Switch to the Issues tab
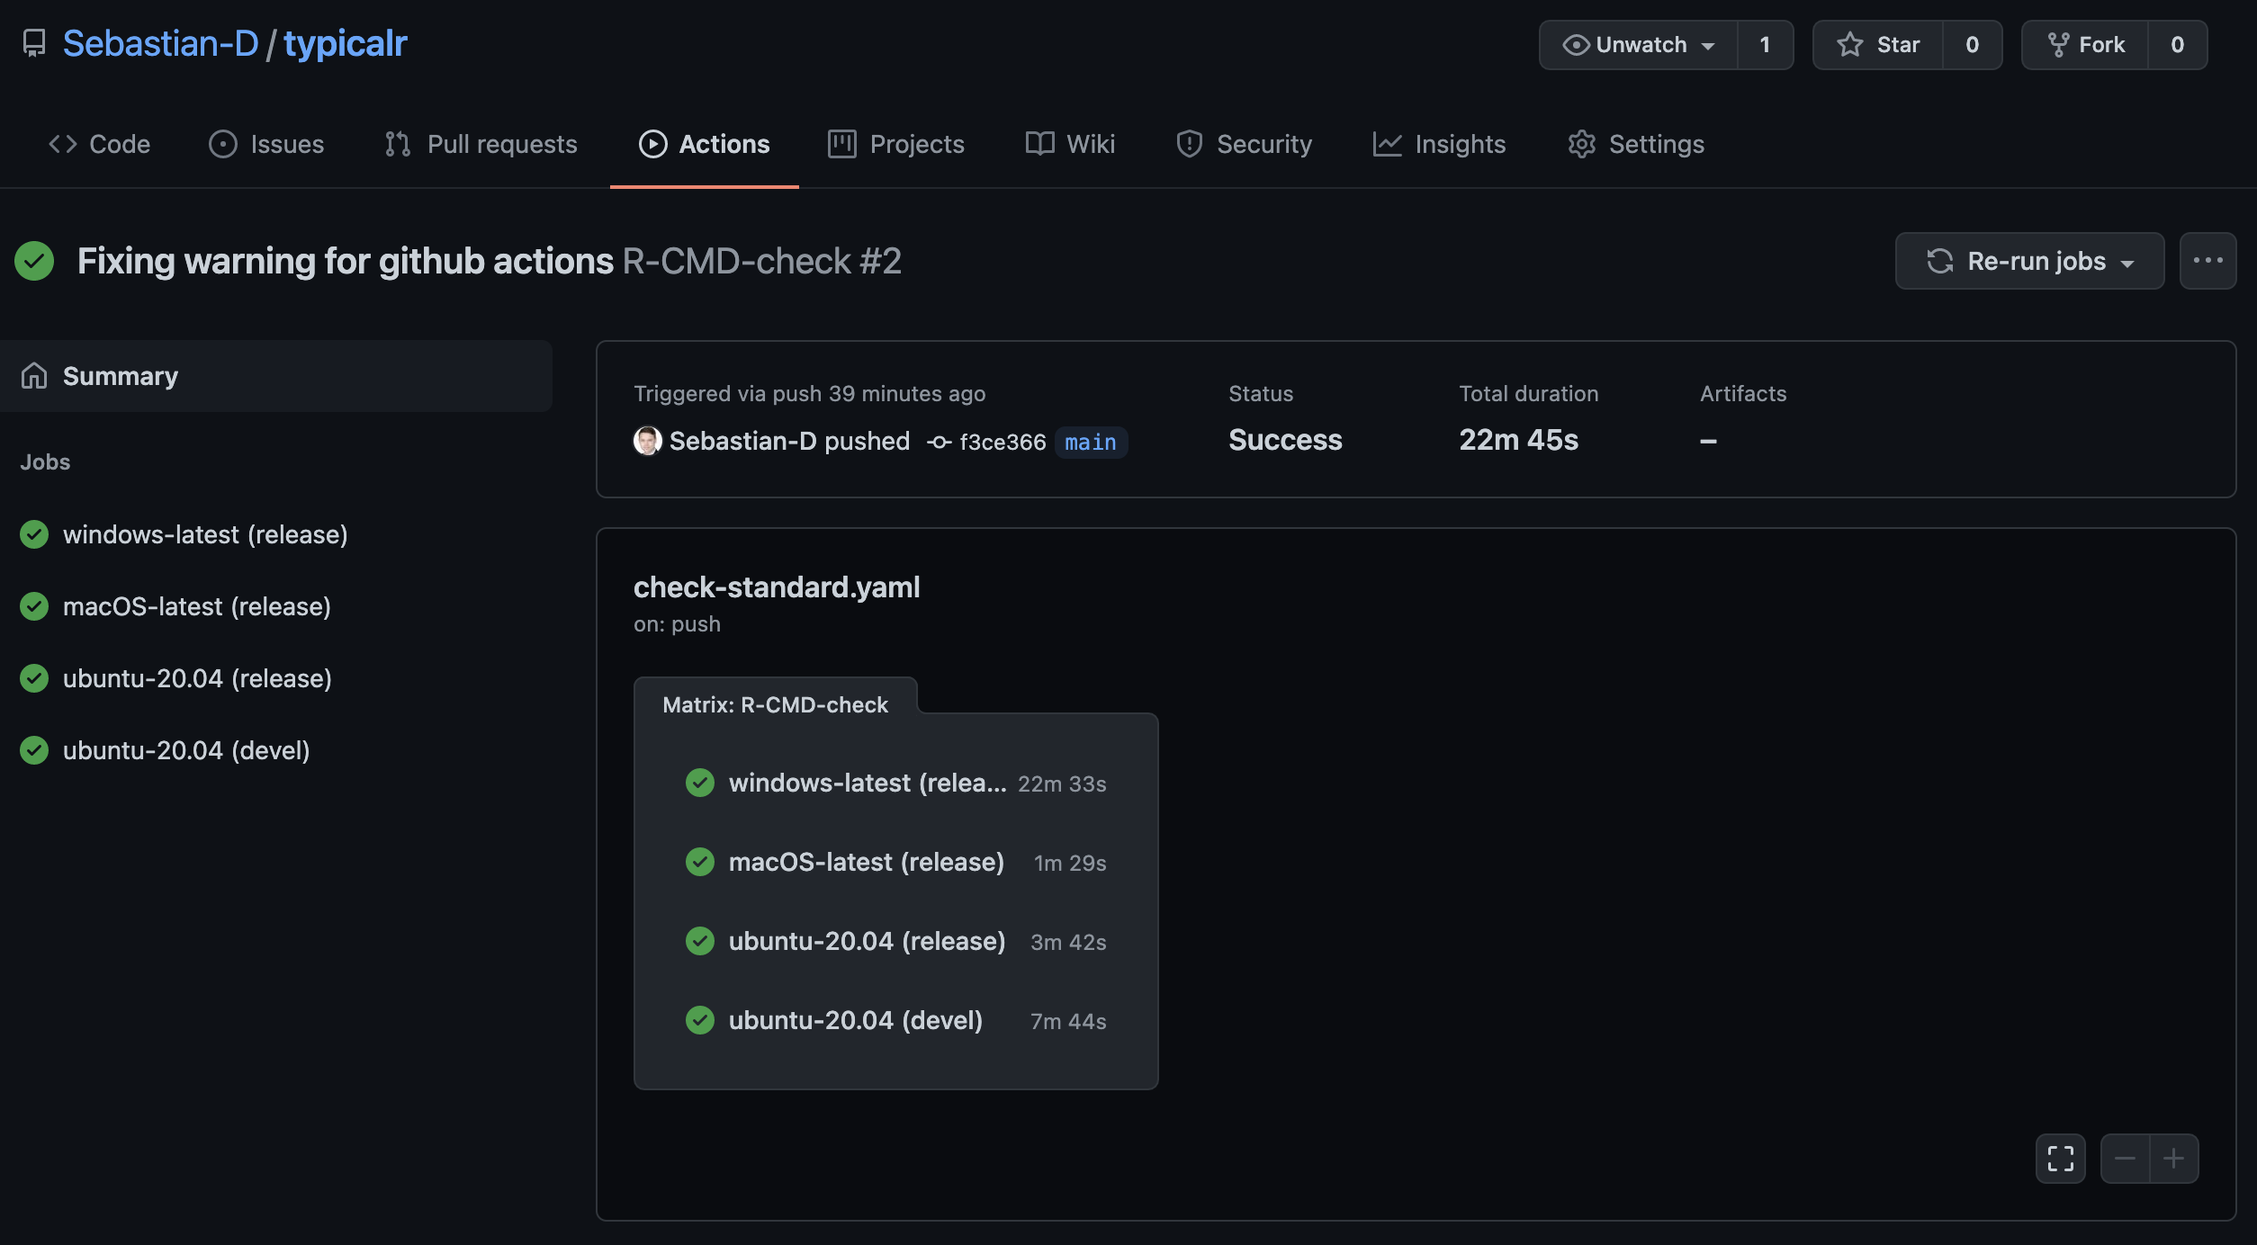 coord(266,144)
